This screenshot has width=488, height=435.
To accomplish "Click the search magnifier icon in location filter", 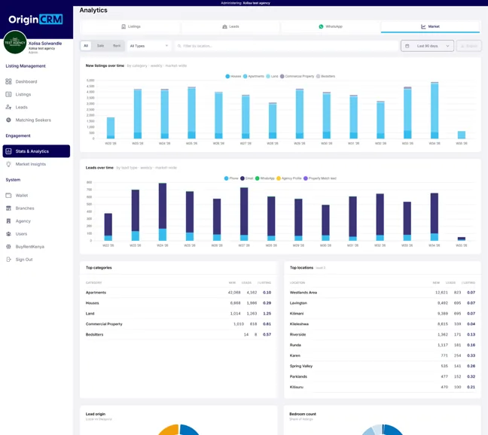I will pos(179,46).
